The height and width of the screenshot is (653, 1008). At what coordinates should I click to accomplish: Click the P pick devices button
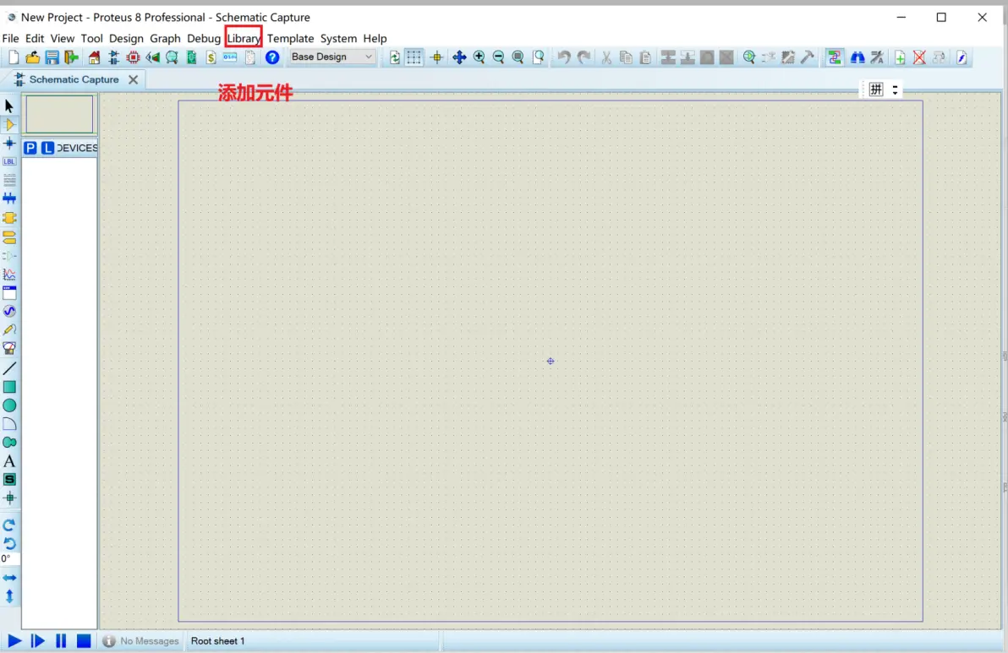(x=30, y=148)
